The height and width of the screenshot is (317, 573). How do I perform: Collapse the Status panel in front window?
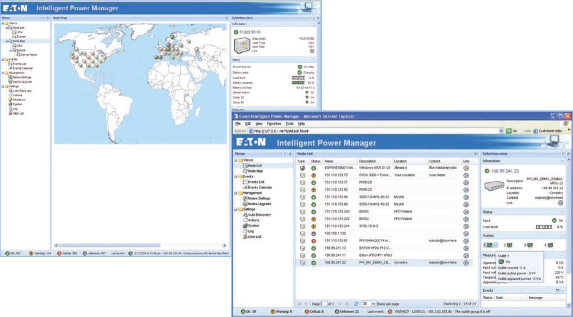[562, 212]
